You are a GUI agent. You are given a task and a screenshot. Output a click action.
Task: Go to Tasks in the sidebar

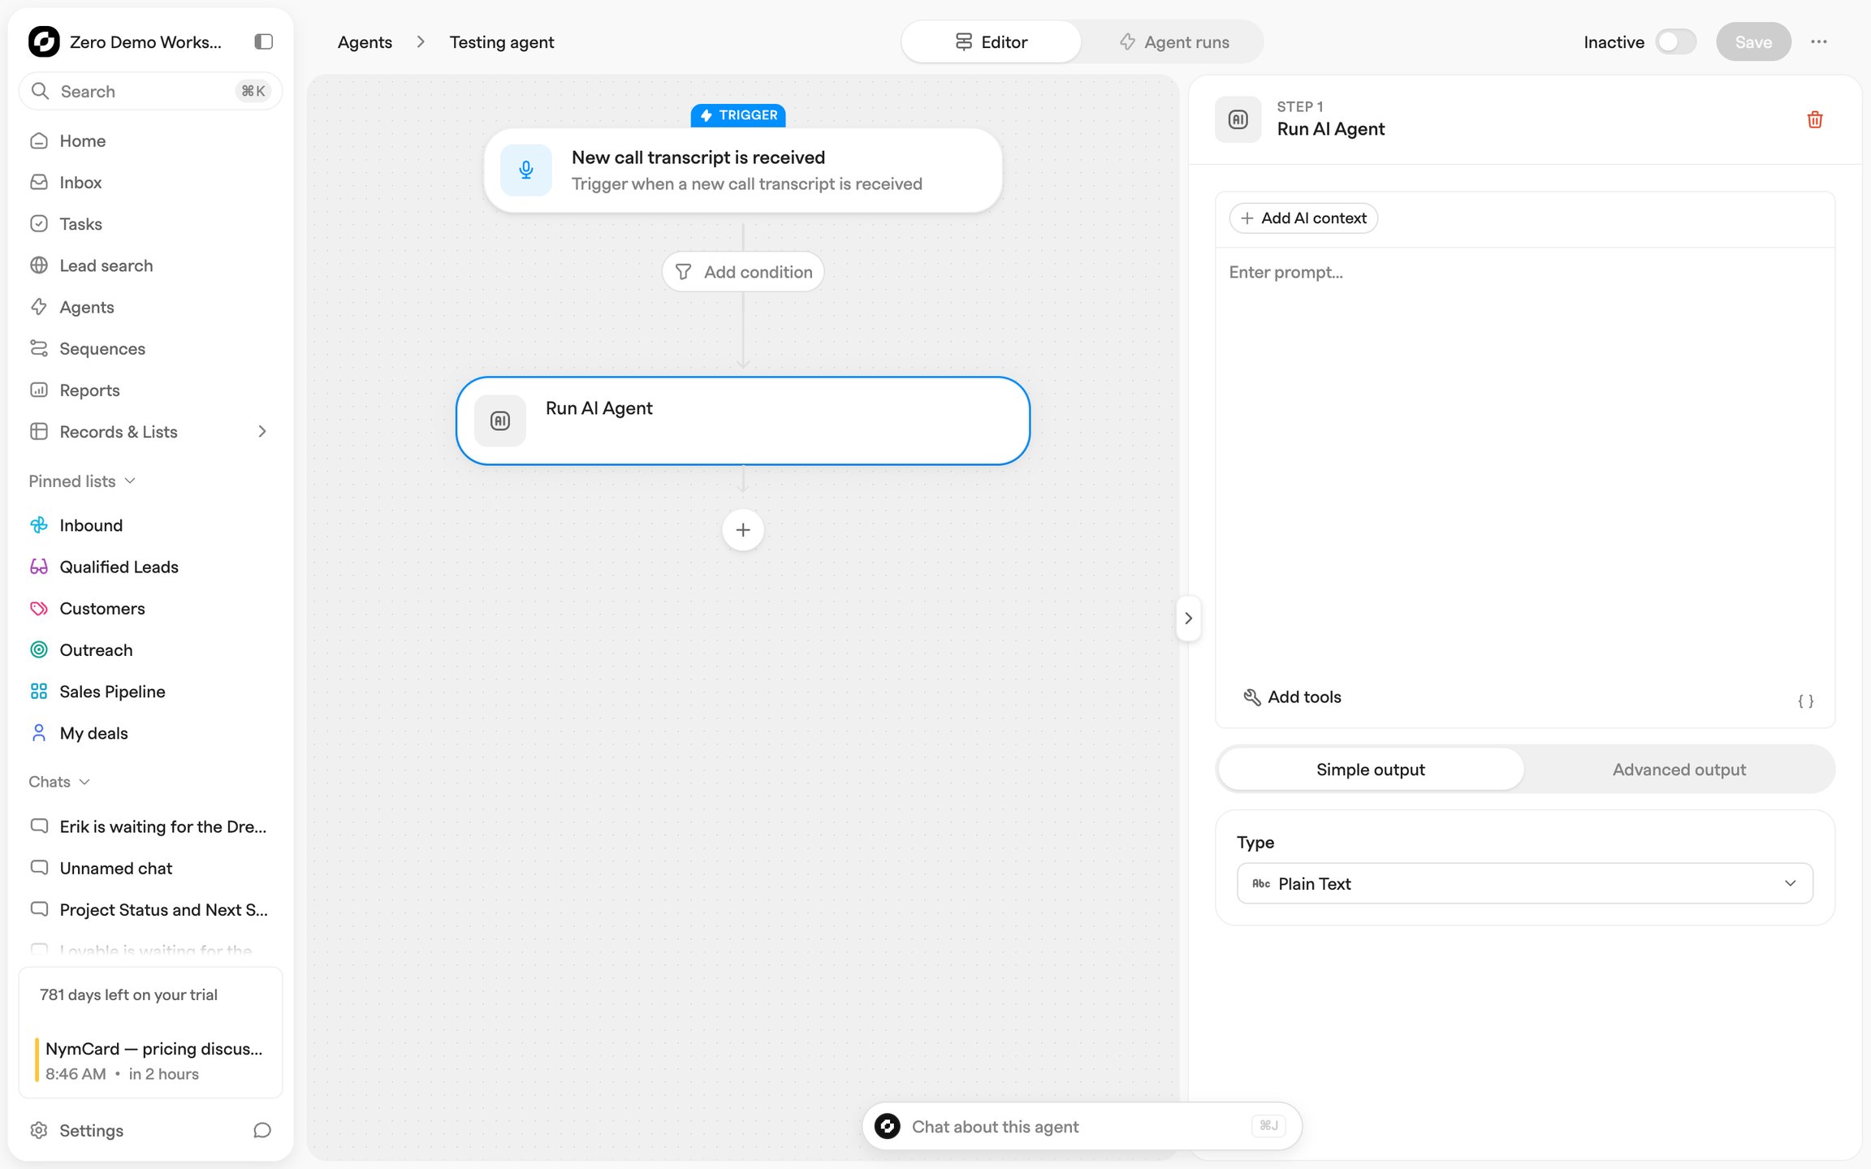[149, 223]
